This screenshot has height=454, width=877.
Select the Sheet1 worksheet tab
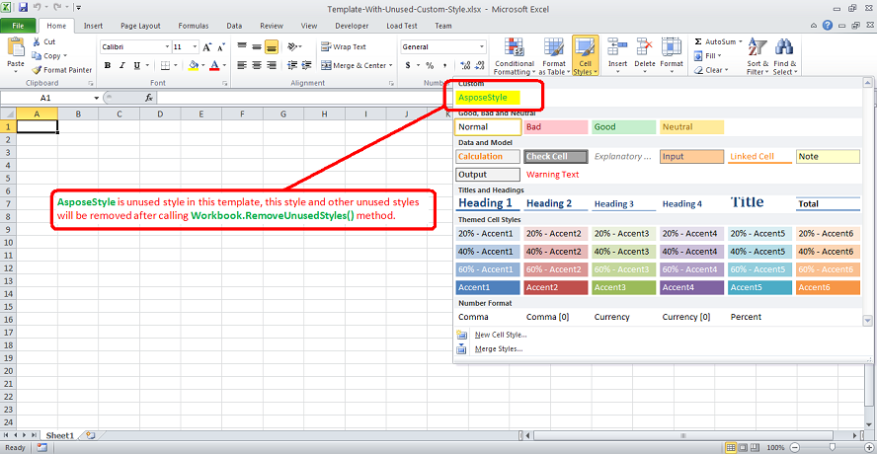pos(59,435)
